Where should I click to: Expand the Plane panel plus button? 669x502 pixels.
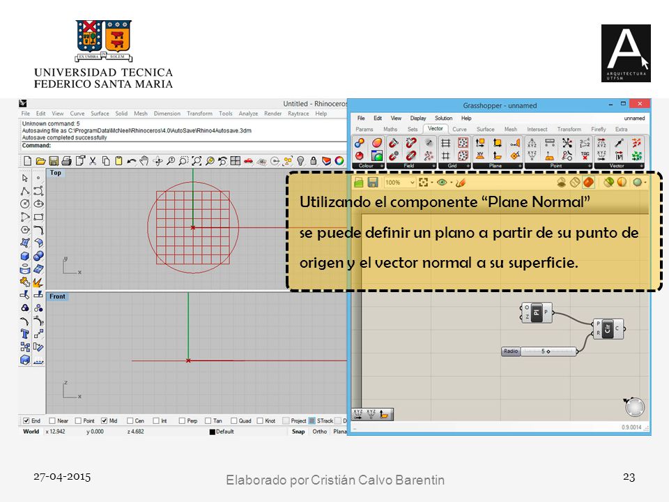tap(520, 166)
